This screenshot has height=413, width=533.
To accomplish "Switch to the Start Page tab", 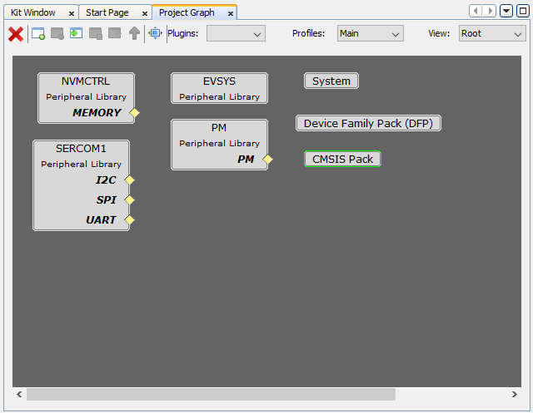I will 108,13.
